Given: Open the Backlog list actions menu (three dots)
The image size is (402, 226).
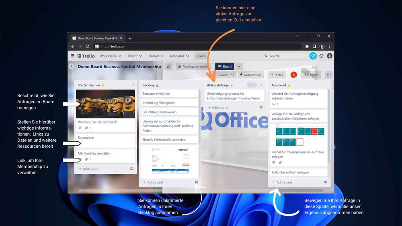Looking at the screenshot, I should 197,85.
